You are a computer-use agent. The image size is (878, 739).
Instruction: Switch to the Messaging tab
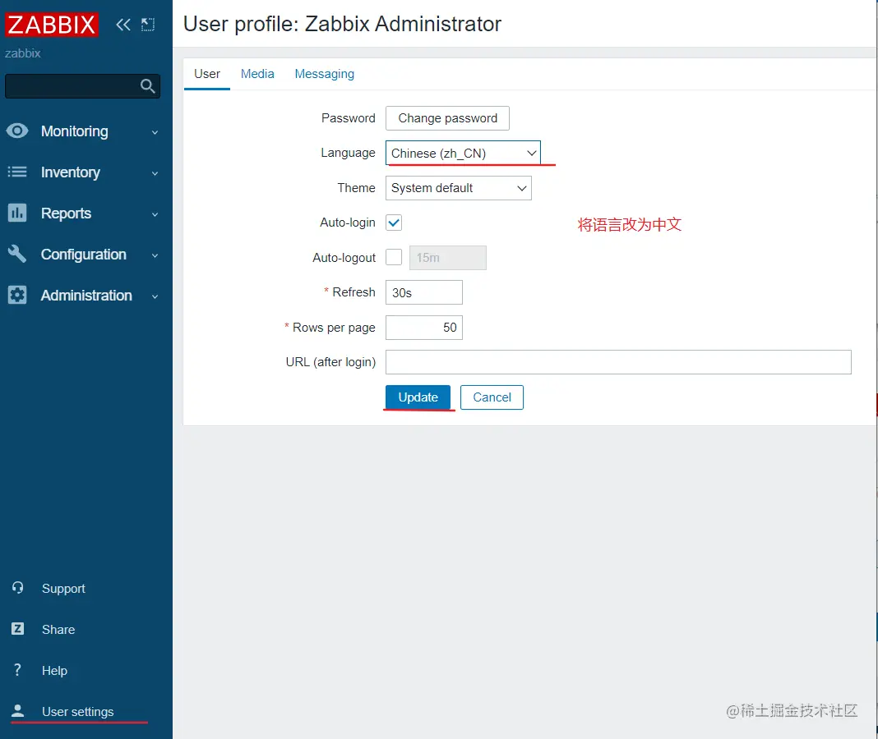[x=325, y=74]
